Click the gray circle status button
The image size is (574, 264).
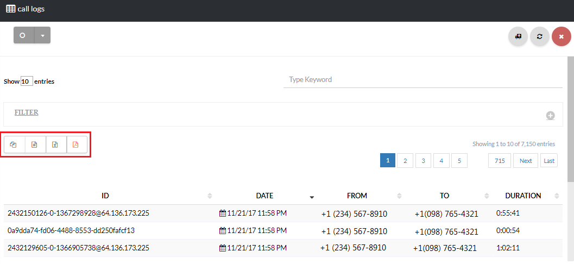click(x=23, y=35)
